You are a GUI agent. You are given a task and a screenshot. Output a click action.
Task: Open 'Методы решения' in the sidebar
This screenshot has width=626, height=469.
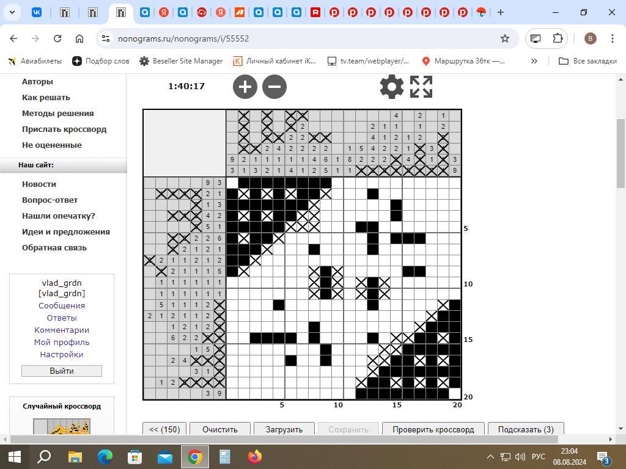click(57, 113)
